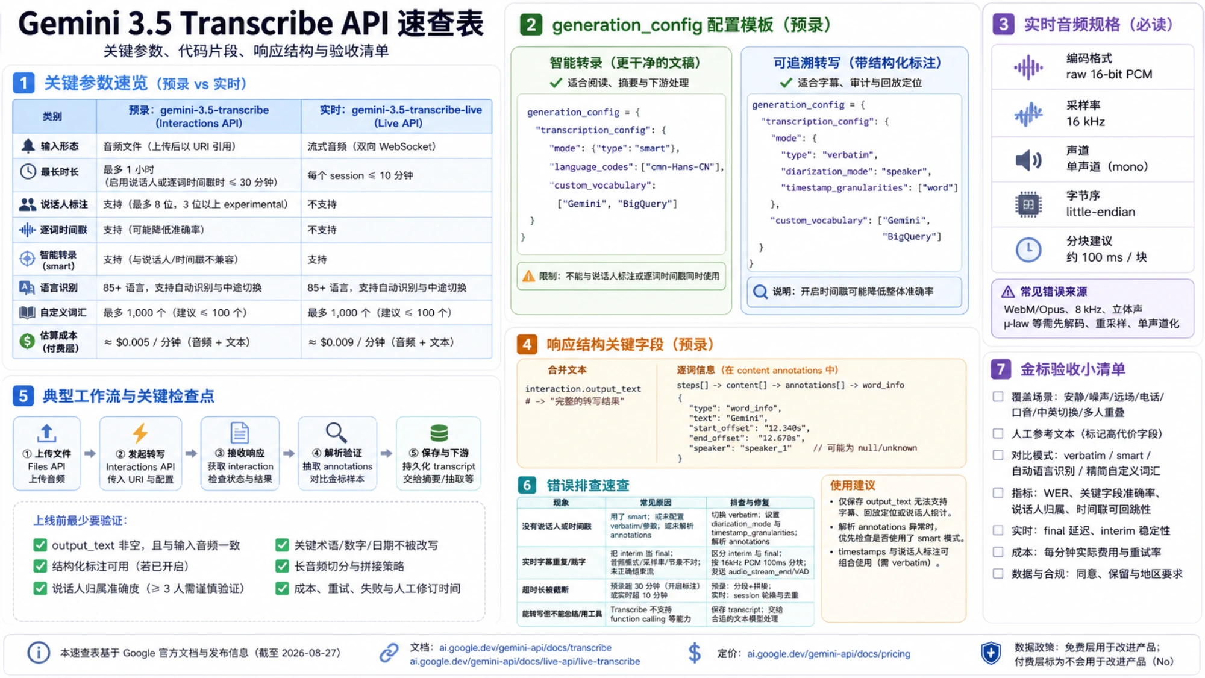This screenshot has height=678, width=1205.
Task: Open the live-api/live-transcribe docs link
Action: (525, 661)
